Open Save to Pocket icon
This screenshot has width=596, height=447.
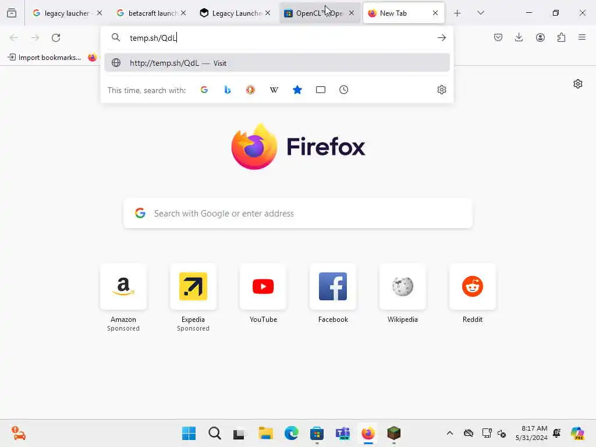pos(498,37)
